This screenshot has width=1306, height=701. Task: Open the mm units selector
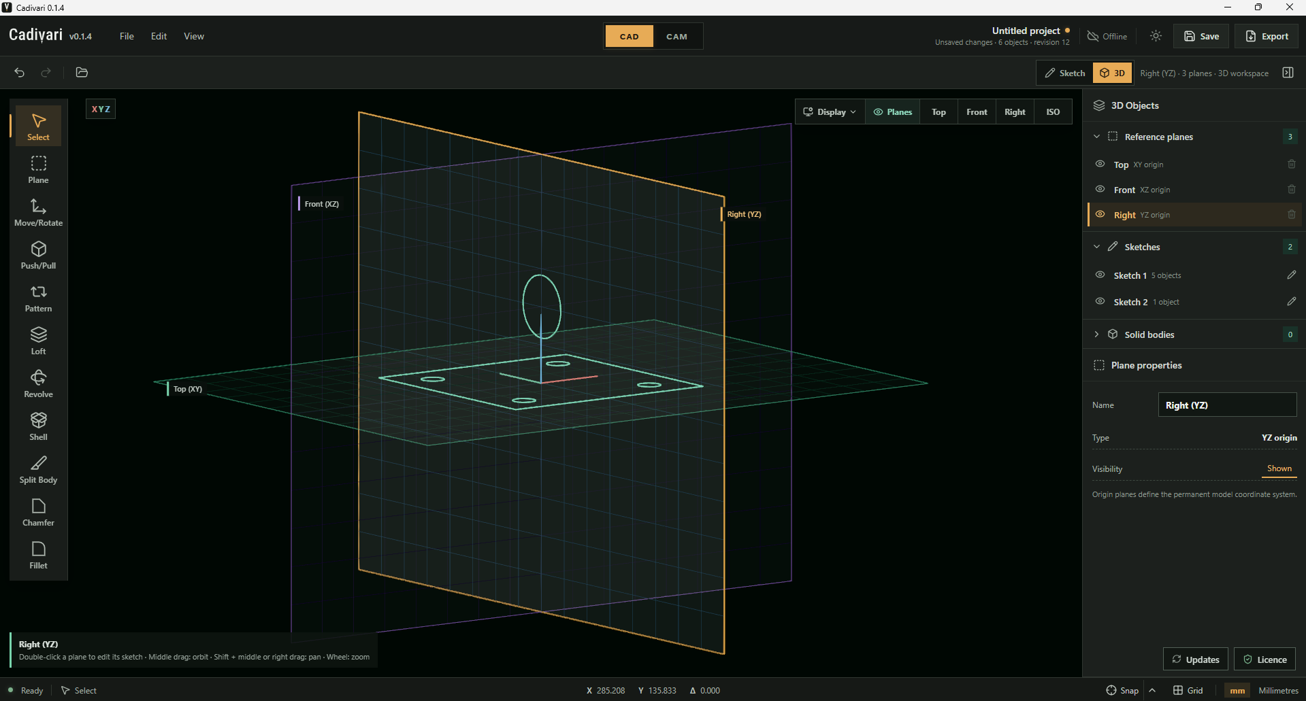click(1237, 690)
